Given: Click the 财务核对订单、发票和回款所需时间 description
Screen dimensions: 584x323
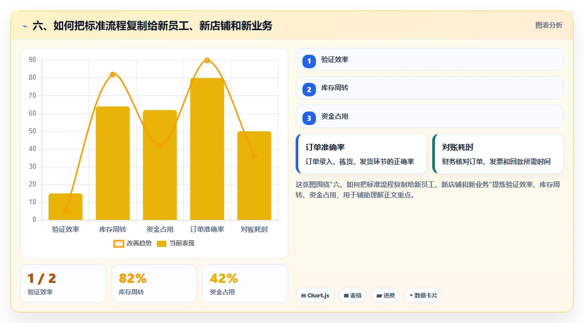Looking at the screenshot, I should click(496, 161).
